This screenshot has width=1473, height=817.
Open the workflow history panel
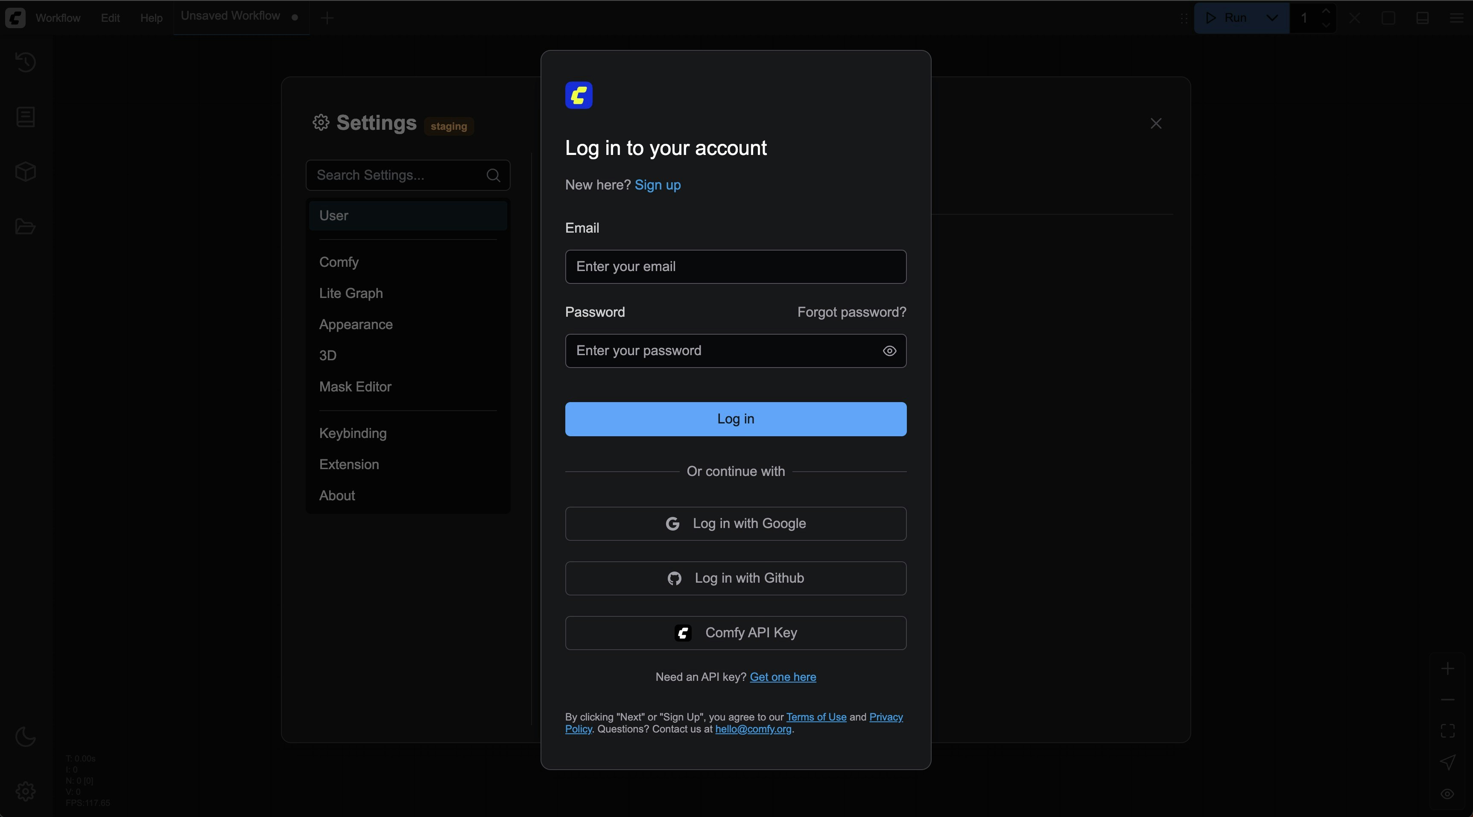pos(25,62)
